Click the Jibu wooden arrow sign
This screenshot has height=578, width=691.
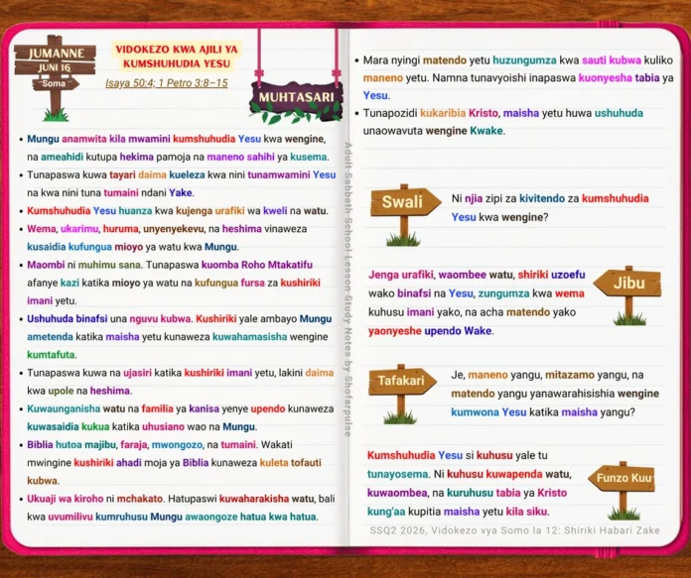click(627, 284)
